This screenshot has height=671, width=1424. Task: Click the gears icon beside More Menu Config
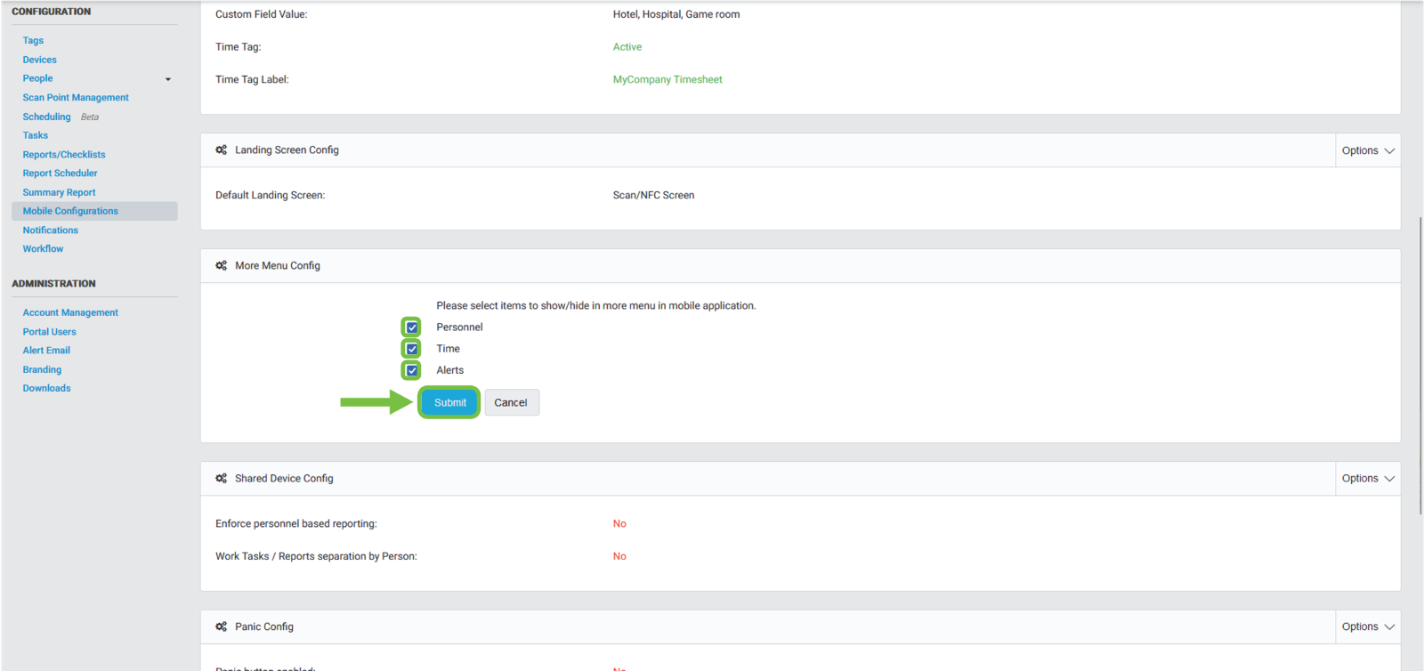(221, 266)
